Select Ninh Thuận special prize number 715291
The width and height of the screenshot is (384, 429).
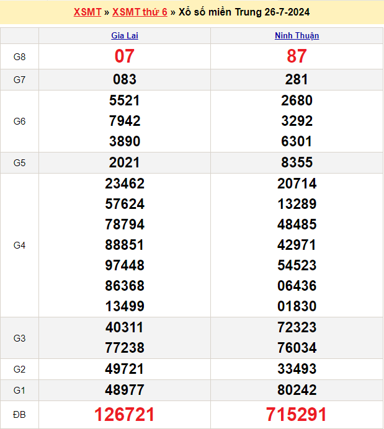(x=297, y=415)
